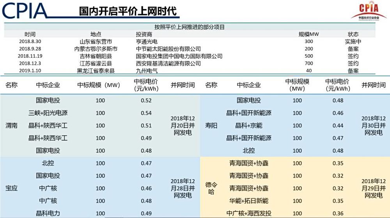Select the bidder 三峡+阳光电源
Image resolution: width=390 pixels, height=218 pixels.
[48, 113]
